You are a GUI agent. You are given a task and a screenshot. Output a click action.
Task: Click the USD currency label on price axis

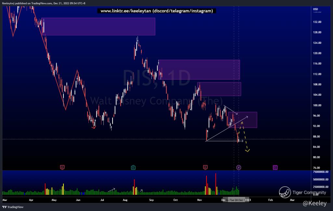pos(315,9)
